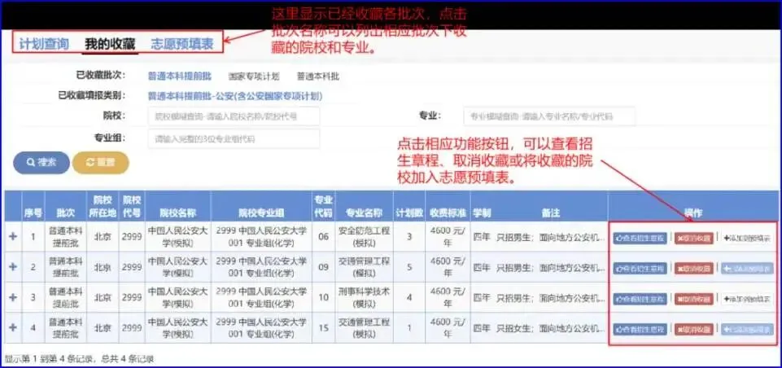782x368 pixels.
Task: Focus the 专业 fuzzy search field
Action: point(549,116)
